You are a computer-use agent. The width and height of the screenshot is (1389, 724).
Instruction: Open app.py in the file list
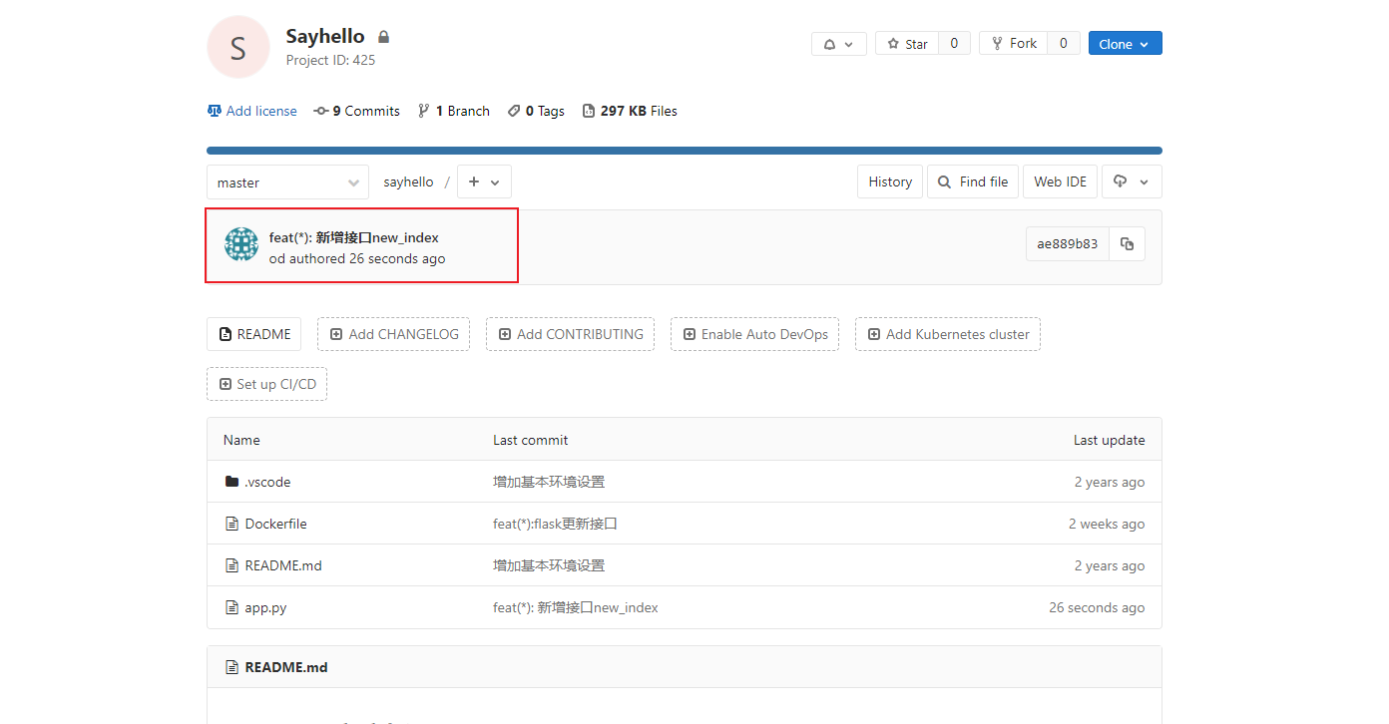265,607
